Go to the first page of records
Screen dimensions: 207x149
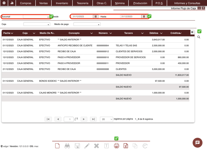point(48,119)
